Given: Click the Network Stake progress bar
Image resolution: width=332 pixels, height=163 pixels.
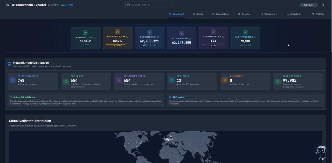Looking at the screenshot, I should (117, 44).
